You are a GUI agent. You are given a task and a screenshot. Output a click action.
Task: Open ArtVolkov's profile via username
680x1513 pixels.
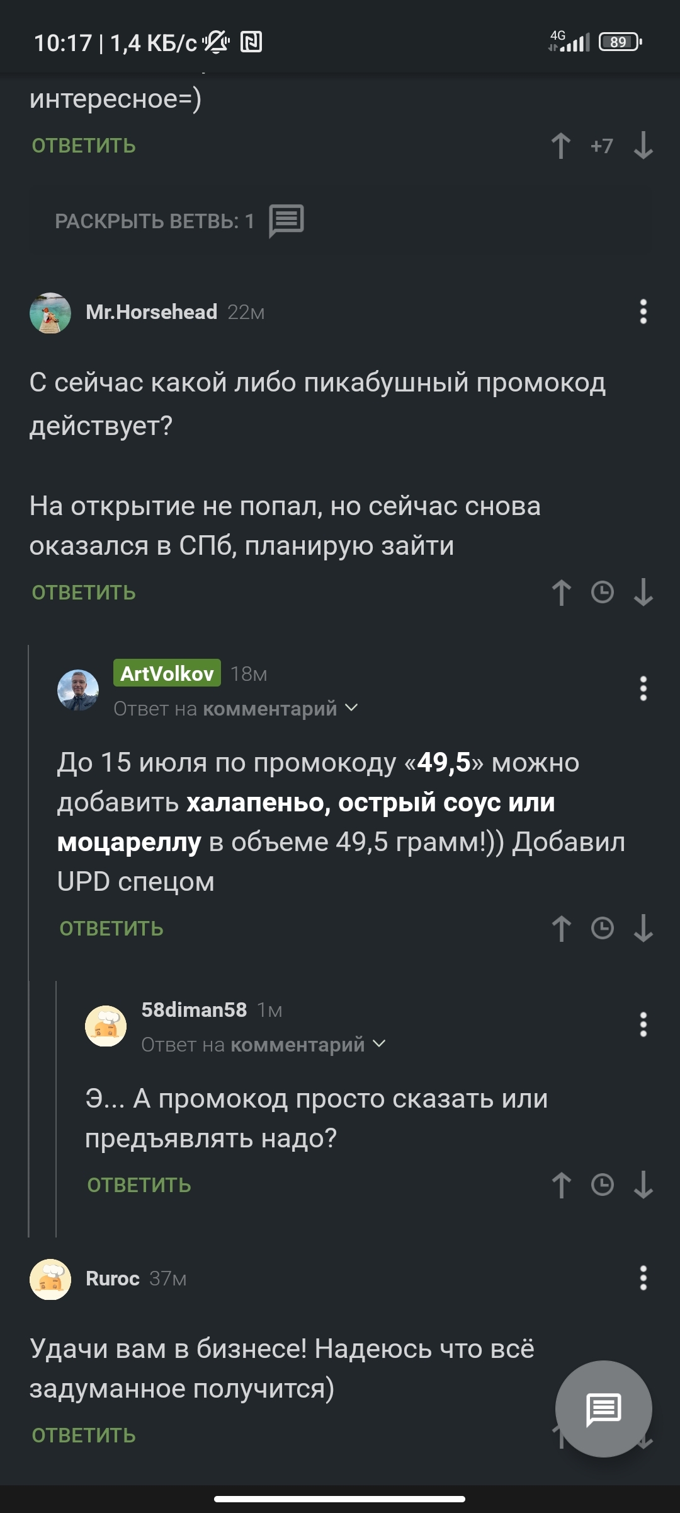click(167, 673)
